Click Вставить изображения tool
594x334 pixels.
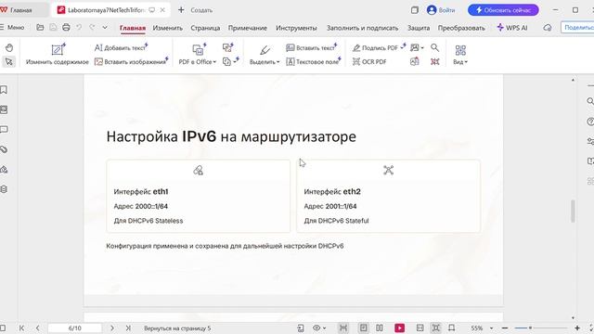[131, 62]
